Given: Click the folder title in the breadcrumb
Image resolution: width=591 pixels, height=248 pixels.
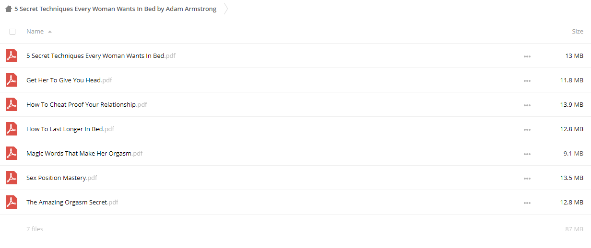Looking at the screenshot, I should coord(115,9).
